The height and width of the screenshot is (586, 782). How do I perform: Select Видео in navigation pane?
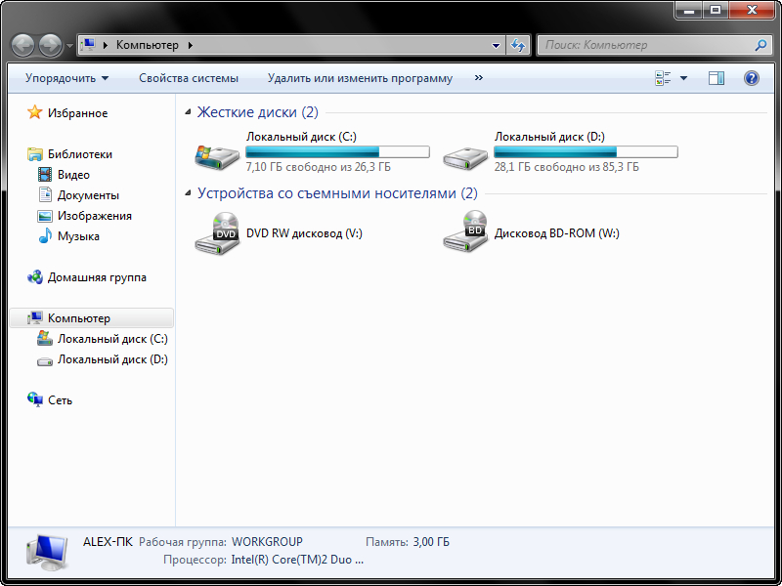point(74,175)
